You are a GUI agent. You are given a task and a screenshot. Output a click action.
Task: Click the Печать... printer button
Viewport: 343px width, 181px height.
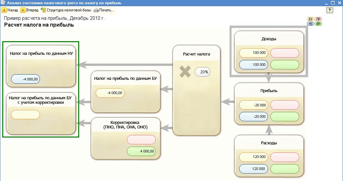(x=104, y=10)
